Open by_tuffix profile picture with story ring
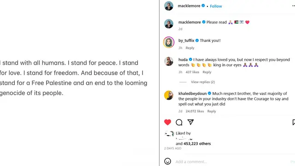 pos(169,42)
